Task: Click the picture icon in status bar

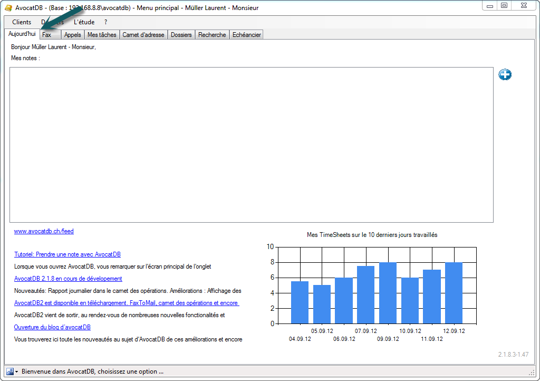Action: click(x=9, y=371)
